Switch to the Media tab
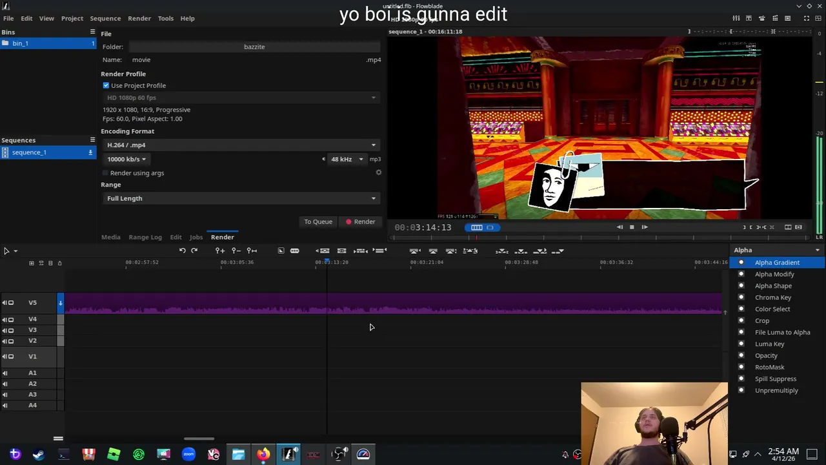Screen dimensions: 826x465 click(111, 238)
